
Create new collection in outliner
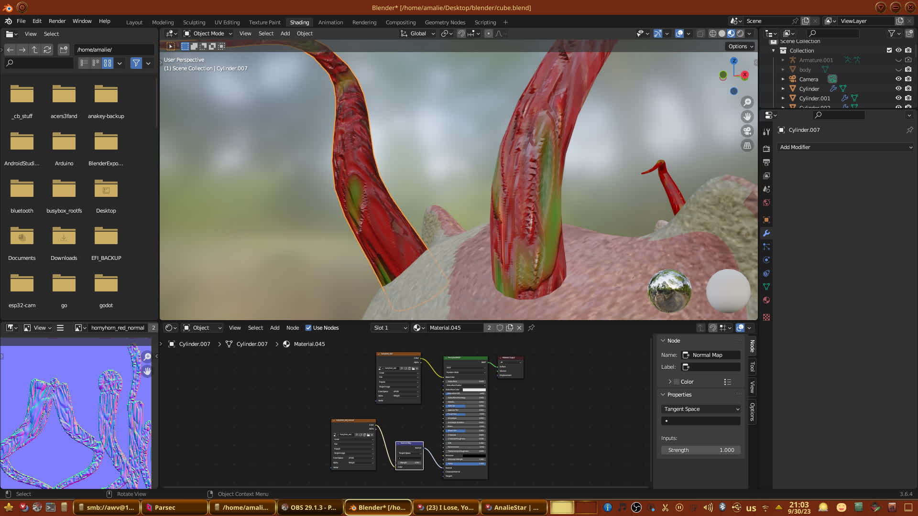click(x=909, y=33)
